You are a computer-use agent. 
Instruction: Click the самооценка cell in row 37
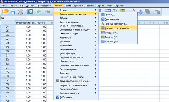[39, 80]
